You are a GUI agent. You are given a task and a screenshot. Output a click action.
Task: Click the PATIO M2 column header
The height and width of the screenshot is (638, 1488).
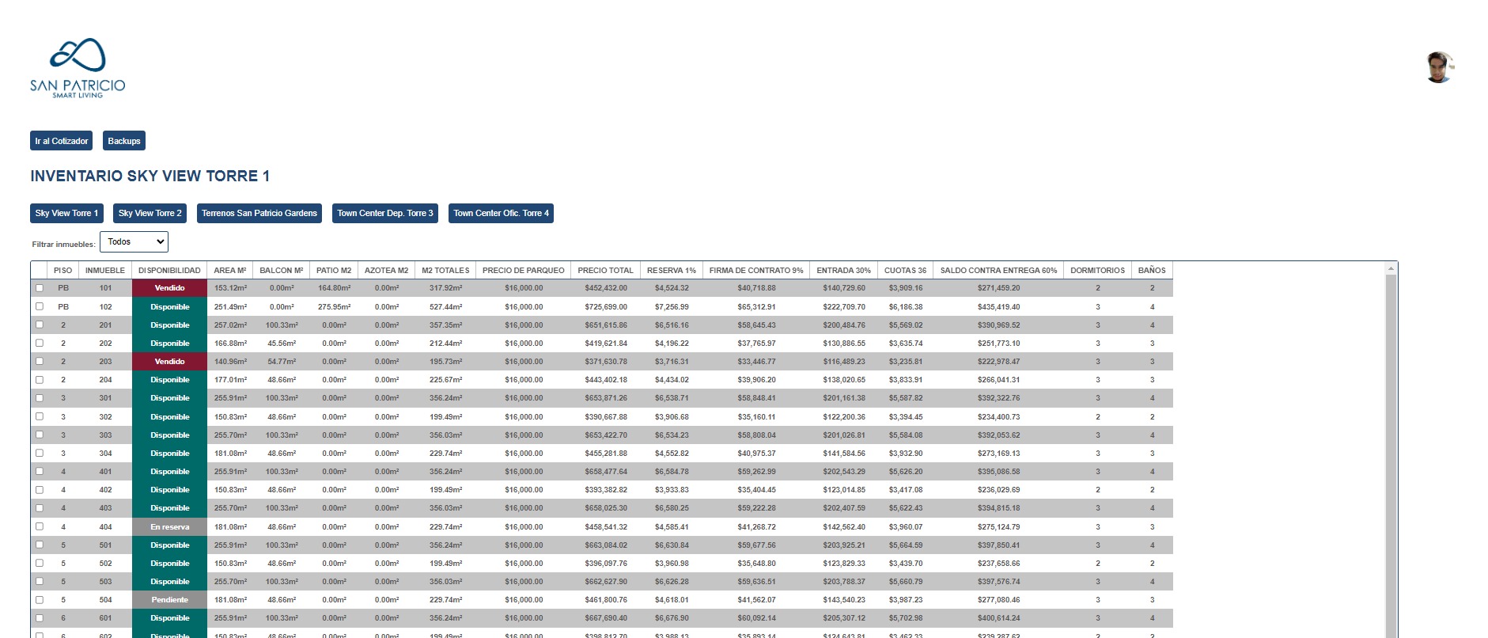[x=334, y=270]
